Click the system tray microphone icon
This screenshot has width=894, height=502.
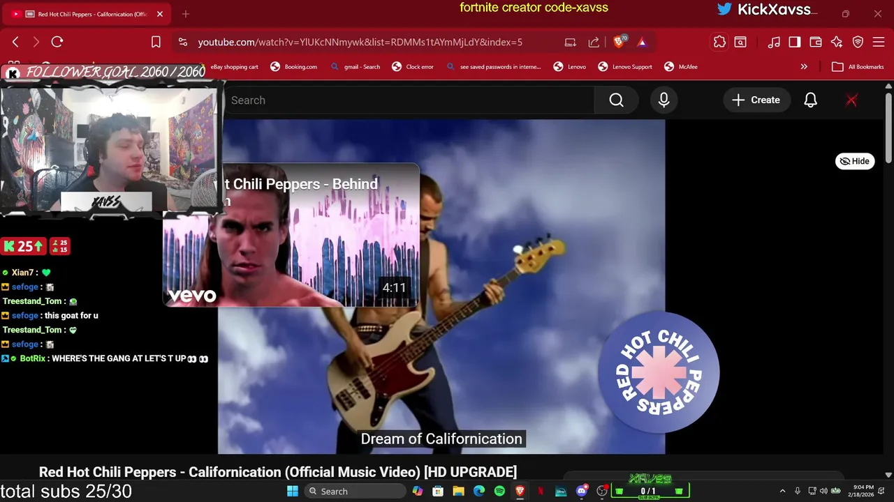tap(798, 492)
